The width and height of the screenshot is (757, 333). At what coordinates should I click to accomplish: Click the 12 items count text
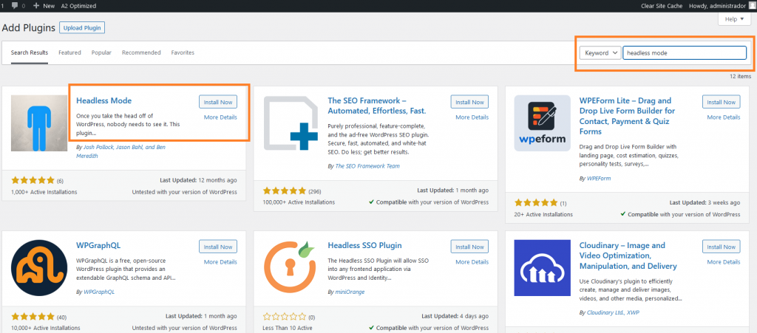pos(741,76)
